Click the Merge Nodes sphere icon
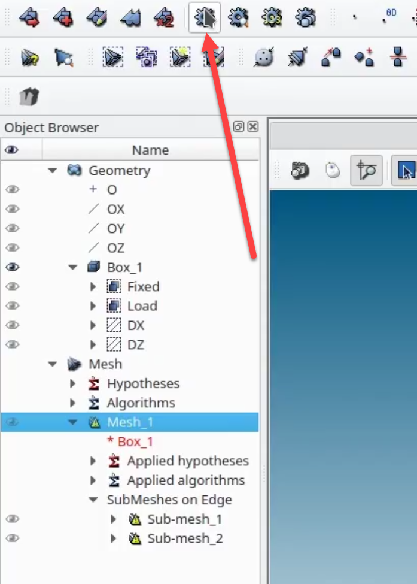The image size is (417, 584). point(264,57)
